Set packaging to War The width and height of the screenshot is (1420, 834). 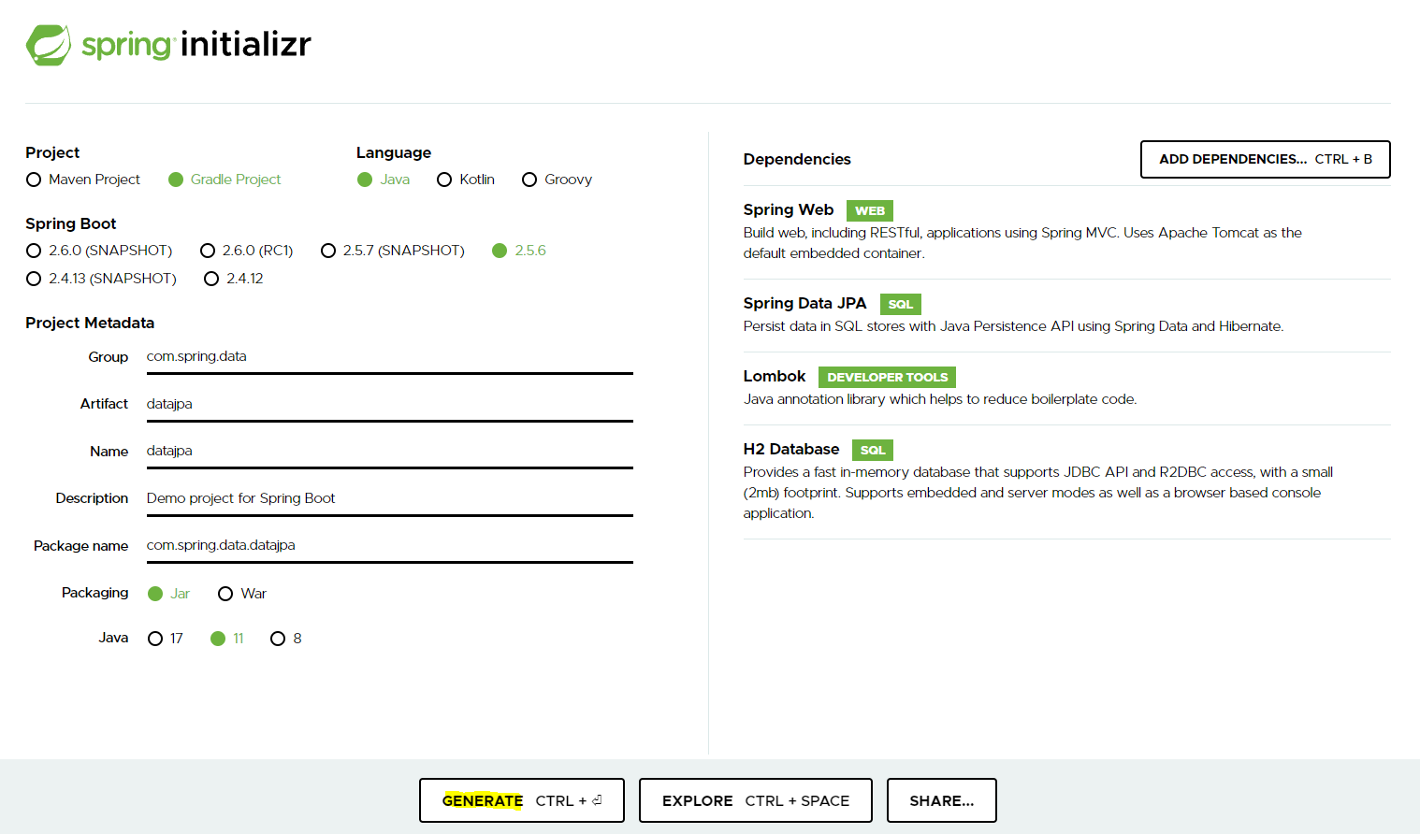pos(242,594)
